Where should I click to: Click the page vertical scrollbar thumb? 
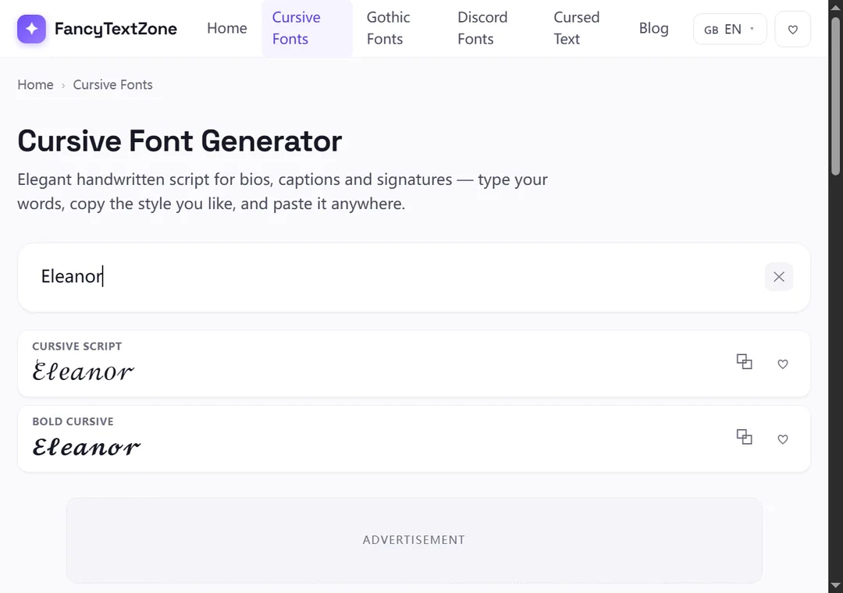click(835, 96)
